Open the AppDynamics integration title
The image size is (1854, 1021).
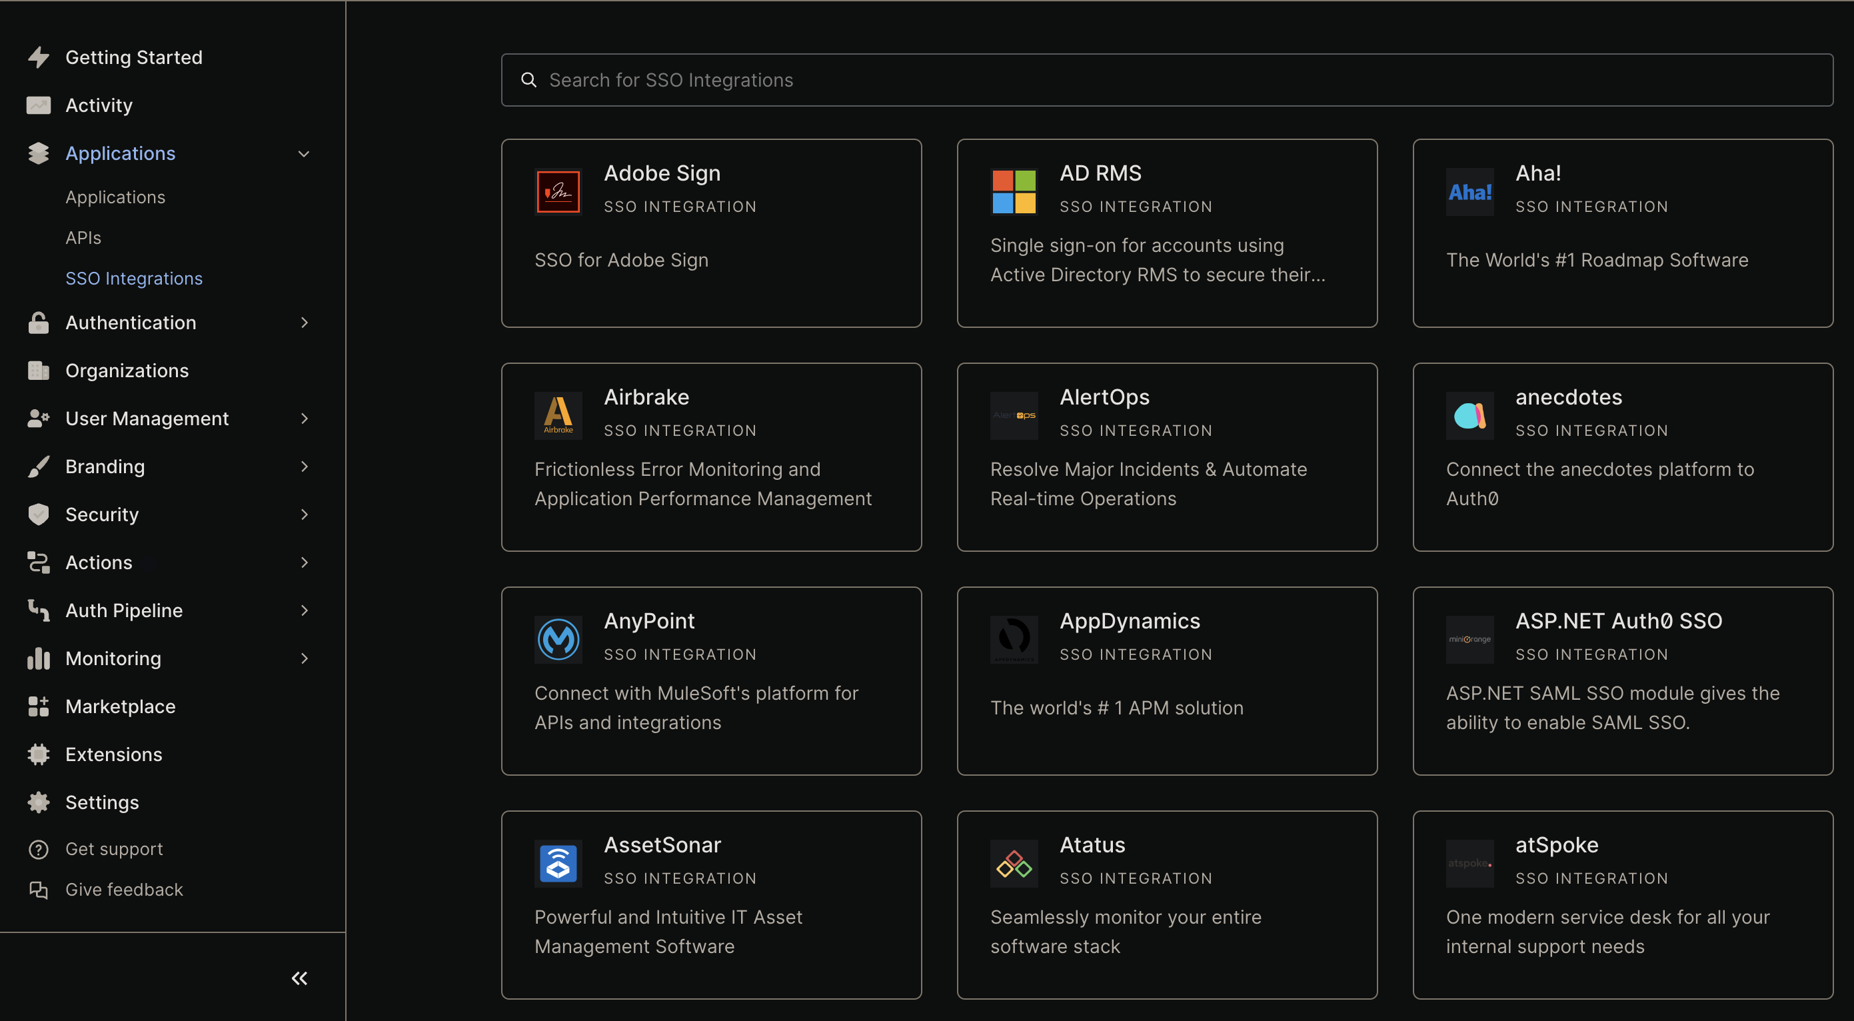point(1129,620)
